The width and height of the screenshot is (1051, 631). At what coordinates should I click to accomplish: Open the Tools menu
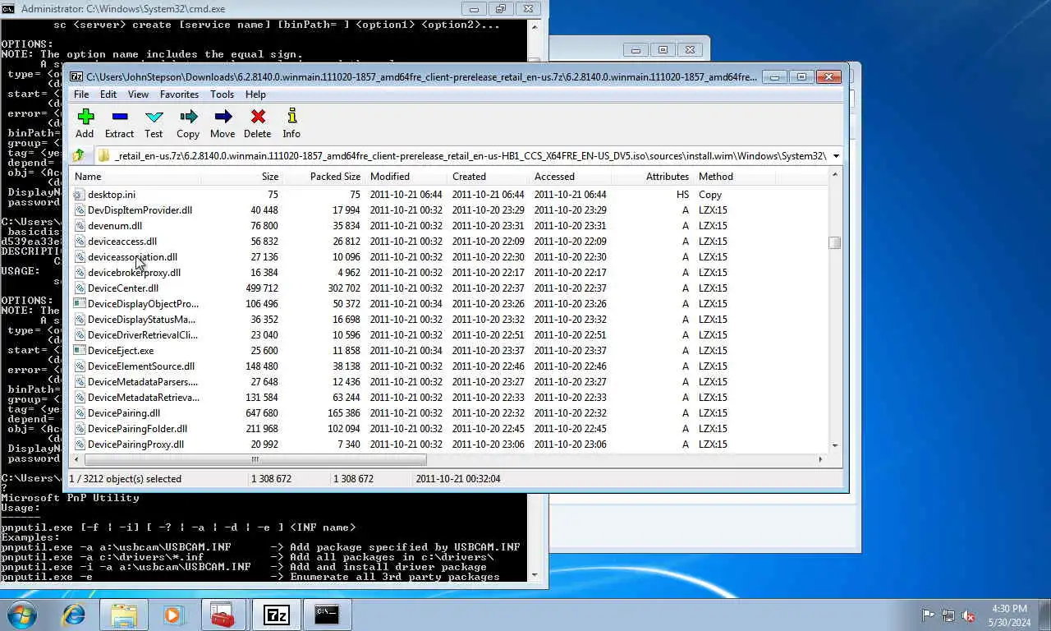pos(222,94)
